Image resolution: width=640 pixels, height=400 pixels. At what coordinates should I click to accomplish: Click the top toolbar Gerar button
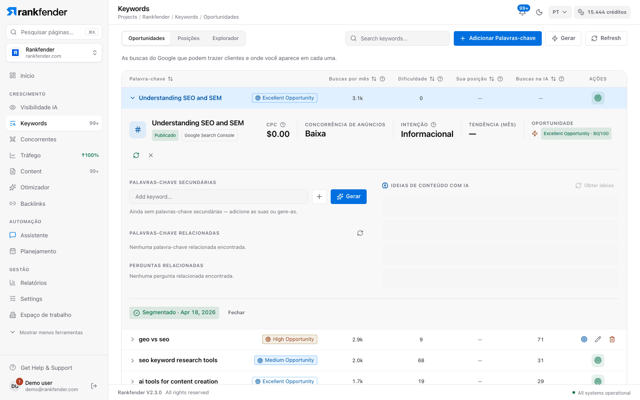[x=563, y=38]
